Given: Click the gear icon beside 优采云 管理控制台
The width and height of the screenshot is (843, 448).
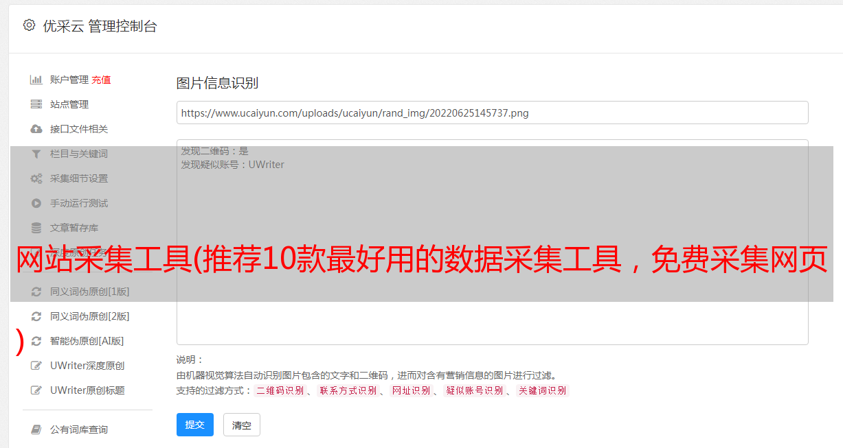Looking at the screenshot, I should coord(29,25).
